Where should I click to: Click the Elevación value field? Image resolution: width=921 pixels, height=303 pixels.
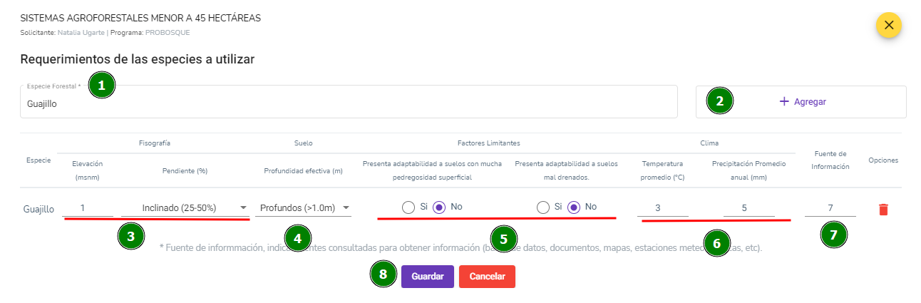point(88,207)
